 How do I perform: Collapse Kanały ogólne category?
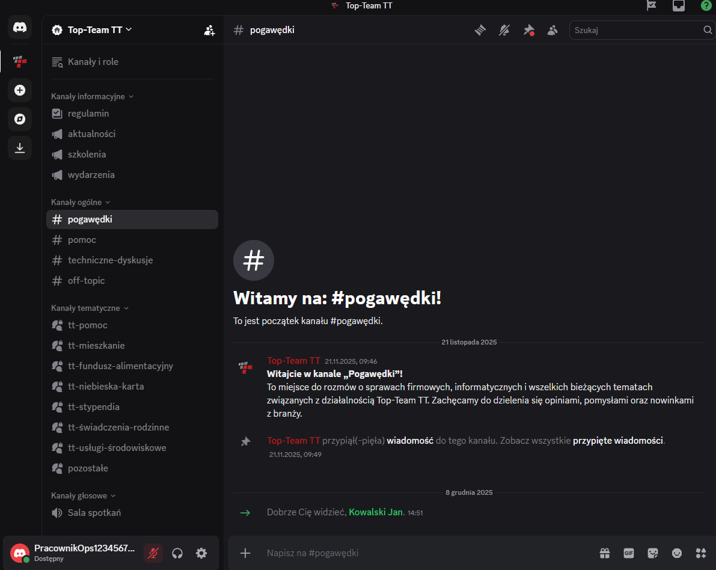click(x=81, y=203)
